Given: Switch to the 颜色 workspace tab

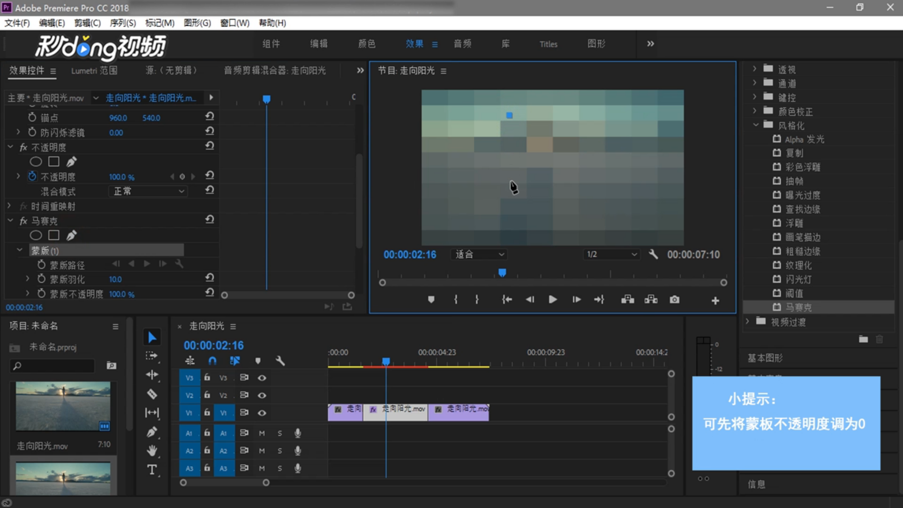Looking at the screenshot, I should 367,44.
